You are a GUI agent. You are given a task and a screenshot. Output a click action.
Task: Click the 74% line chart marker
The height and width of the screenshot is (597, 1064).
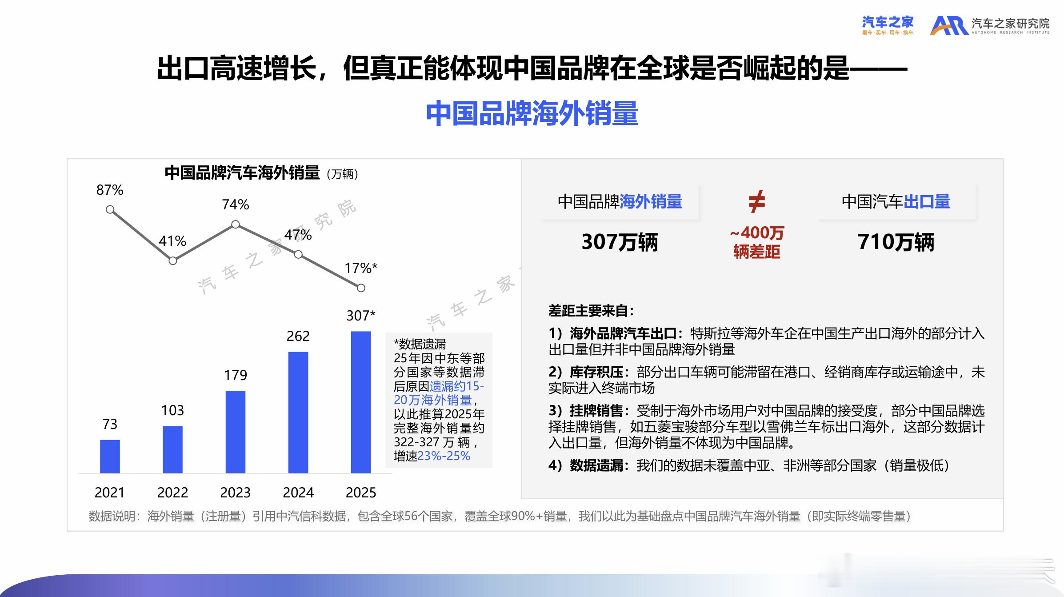click(x=236, y=224)
